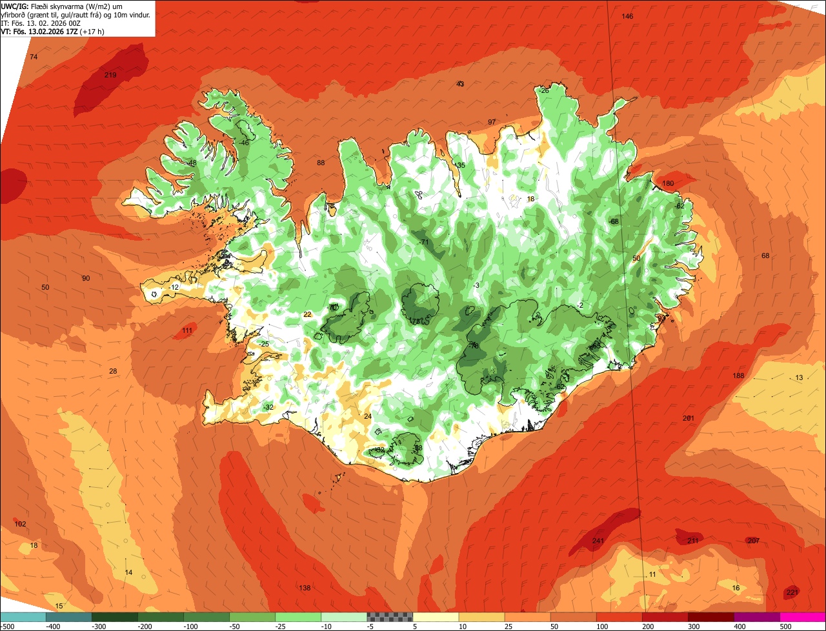The image size is (826, 631).
Task: Click the 74 value on the map
Action: coord(34,57)
